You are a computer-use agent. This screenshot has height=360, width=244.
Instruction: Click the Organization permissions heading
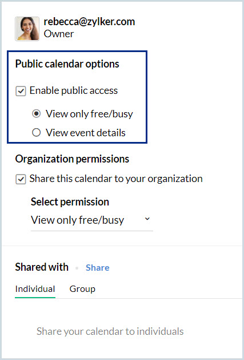point(72,159)
